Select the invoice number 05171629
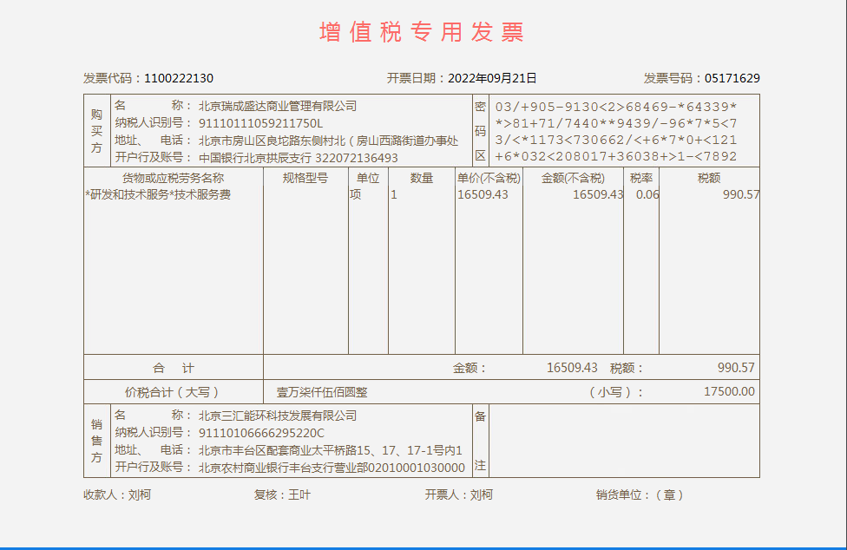 tap(732, 78)
